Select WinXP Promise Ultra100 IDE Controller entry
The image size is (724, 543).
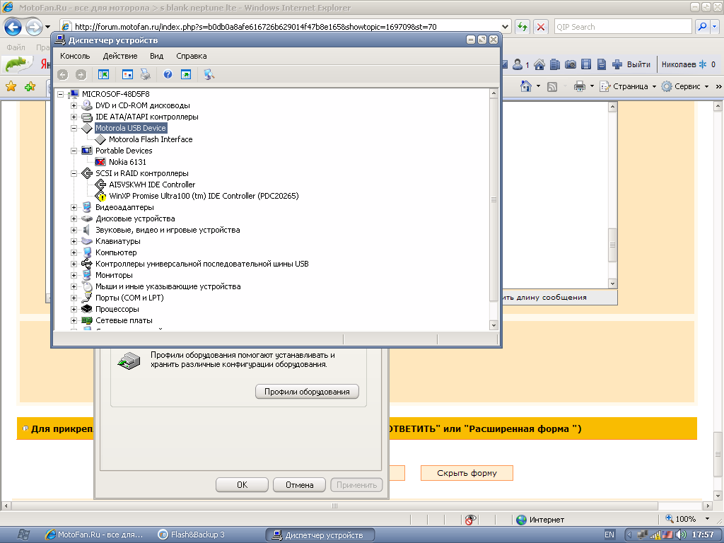[204, 196]
